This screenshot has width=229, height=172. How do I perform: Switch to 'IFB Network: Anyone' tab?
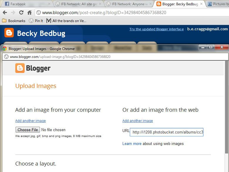[129, 4]
